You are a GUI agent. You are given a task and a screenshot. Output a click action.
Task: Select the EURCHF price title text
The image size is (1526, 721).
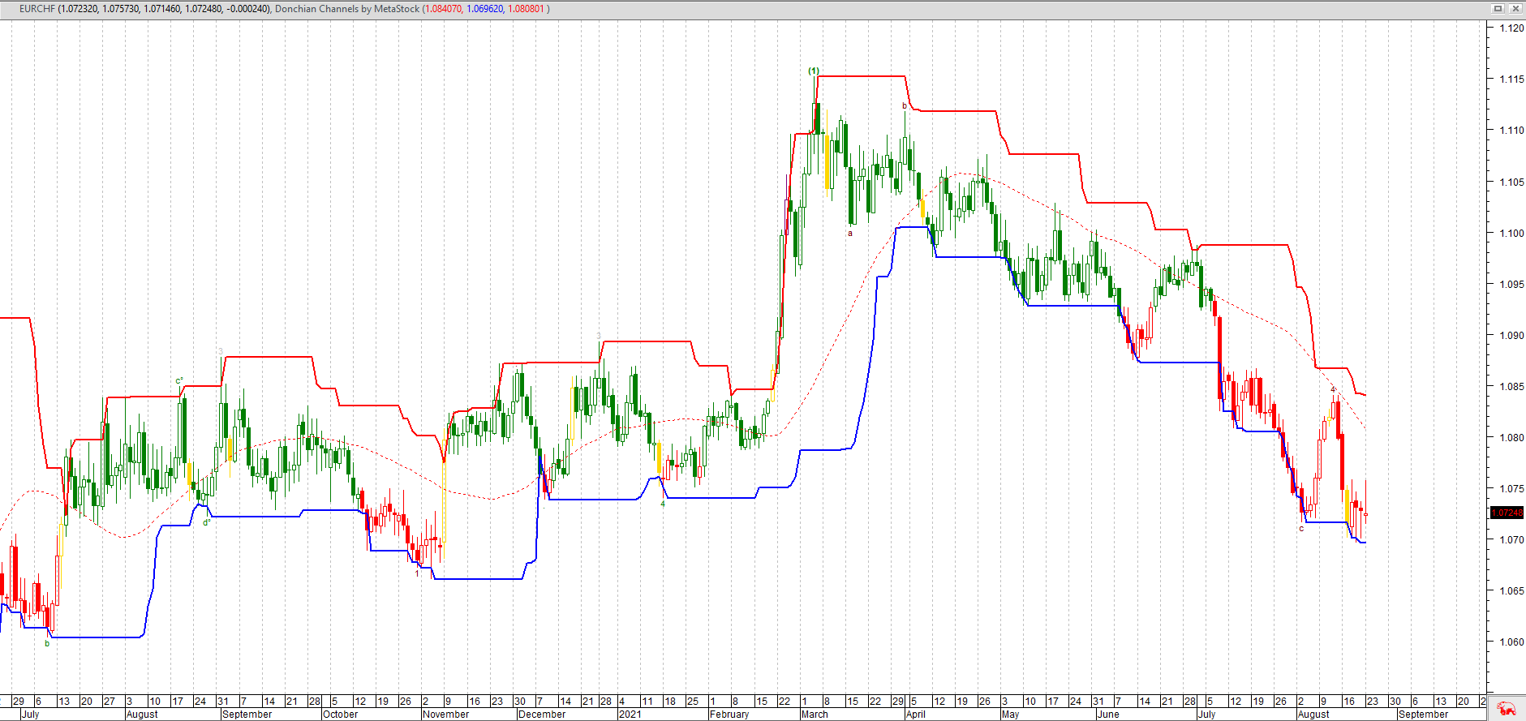click(x=144, y=9)
